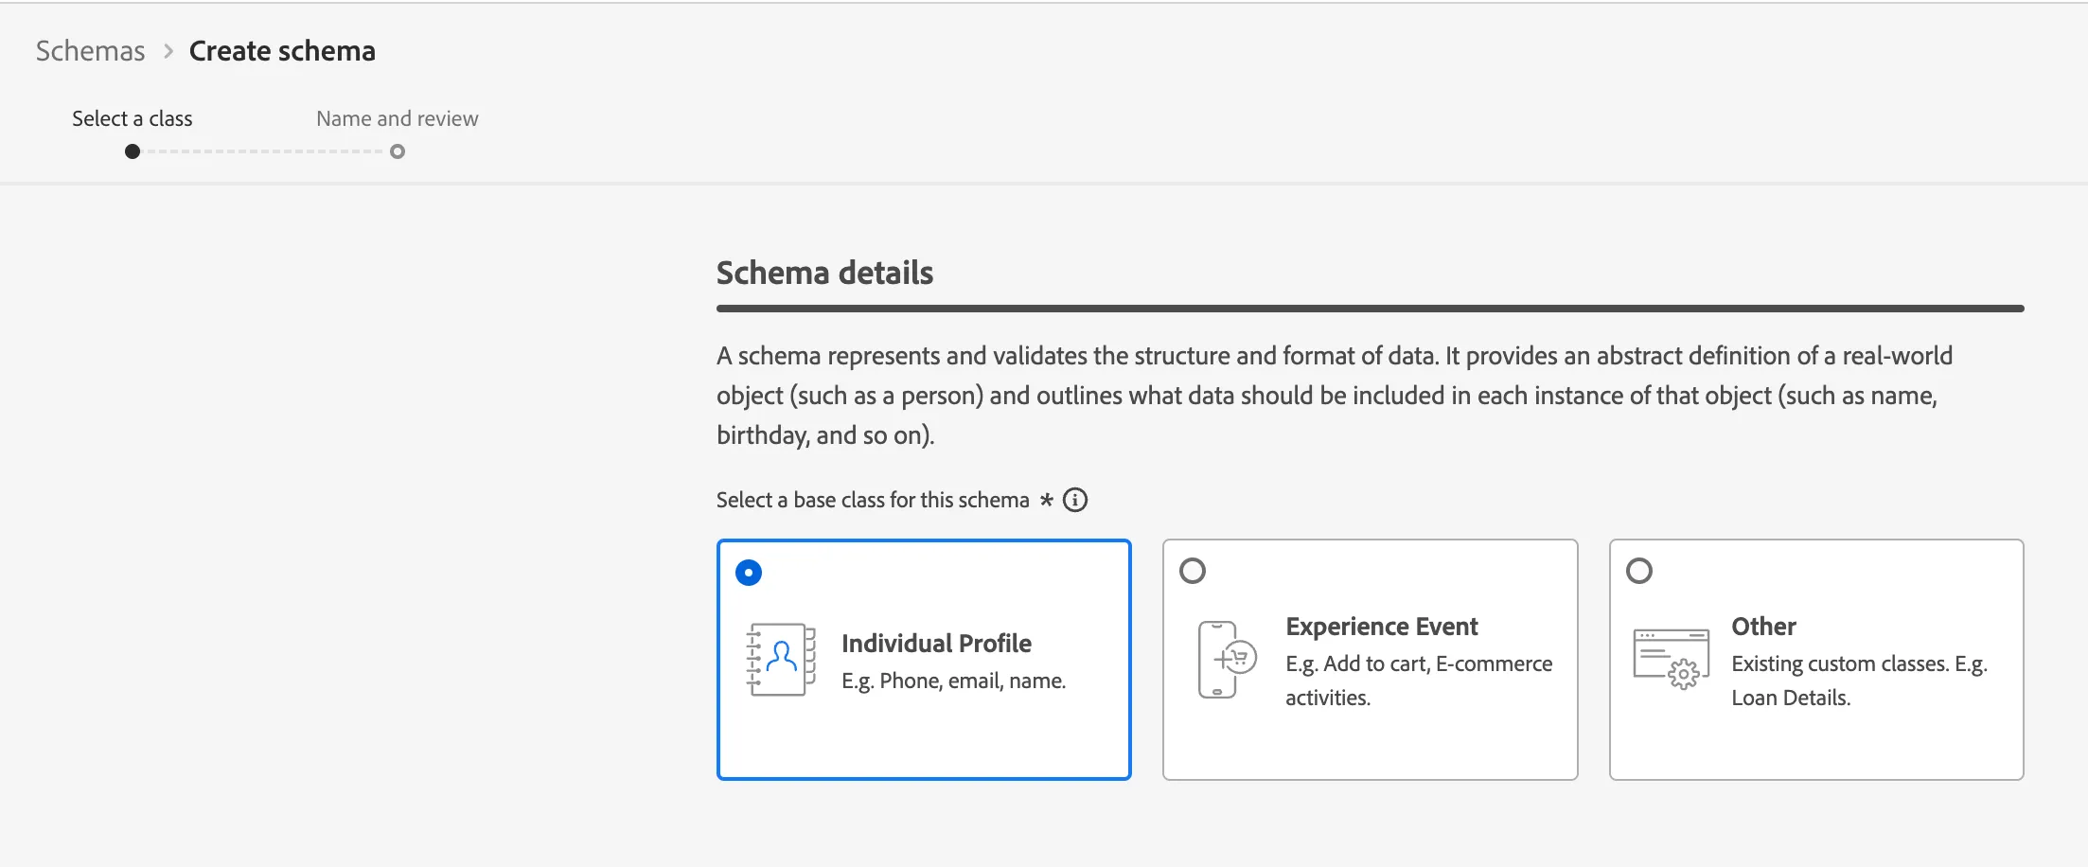
Task: Click the breadcrumb chevron separator
Action: click(x=168, y=51)
